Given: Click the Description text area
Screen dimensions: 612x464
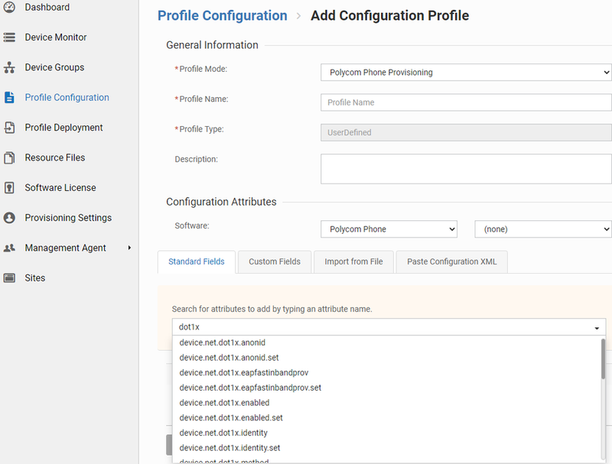Looking at the screenshot, I should [466, 169].
